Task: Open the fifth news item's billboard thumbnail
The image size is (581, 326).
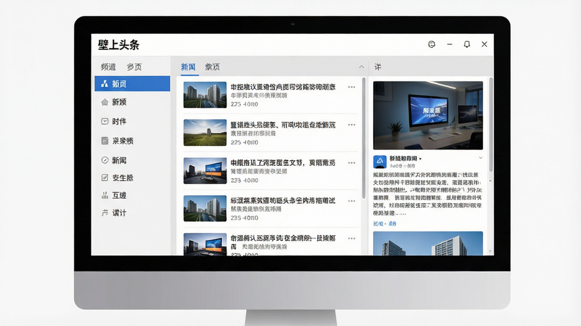Action: (205, 244)
